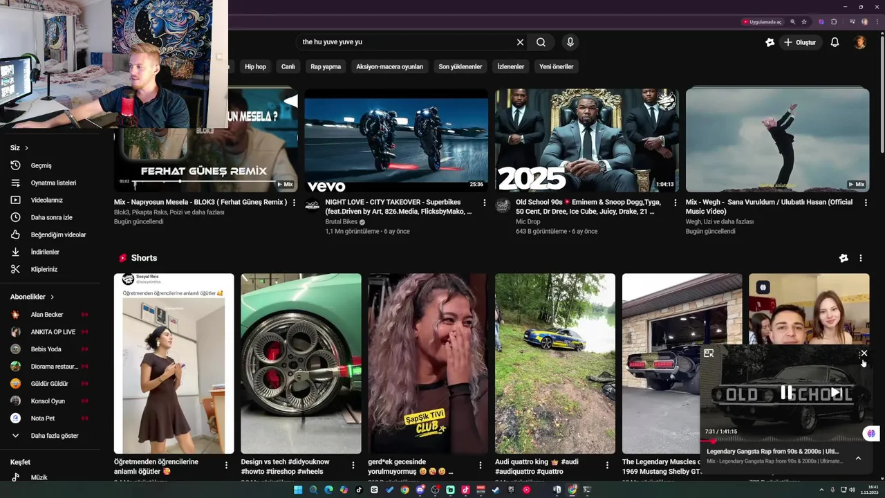Open Chrome media control icon
Screen dimensions: 885x498
pyautogui.click(x=853, y=21)
